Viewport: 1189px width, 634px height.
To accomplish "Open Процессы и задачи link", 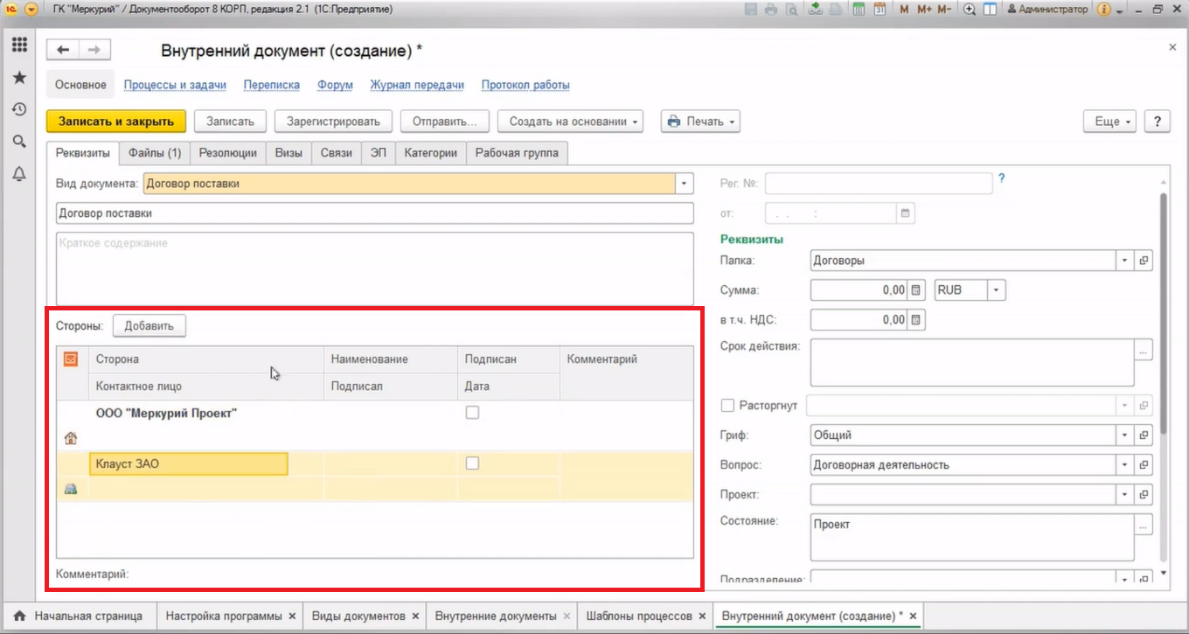I will click(175, 85).
